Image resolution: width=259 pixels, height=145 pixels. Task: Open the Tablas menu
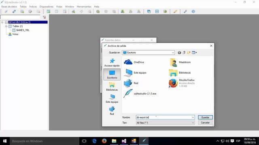coord(23,6)
